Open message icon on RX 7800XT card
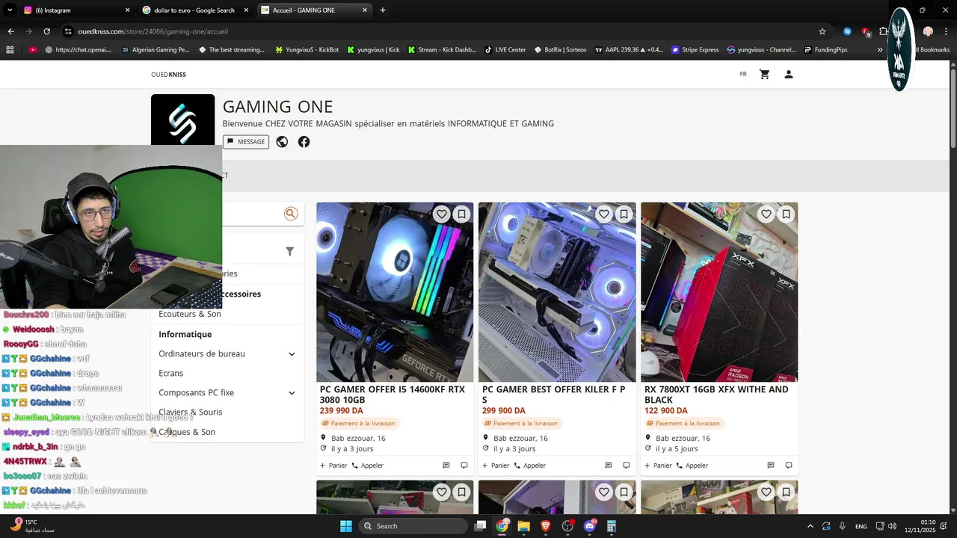Screen dimensions: 957x538 (771, 466)
